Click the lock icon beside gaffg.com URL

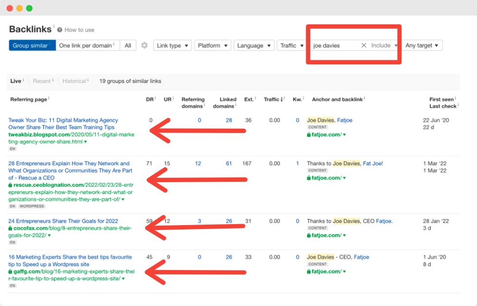pyautogui.click(x=10, y=271)
